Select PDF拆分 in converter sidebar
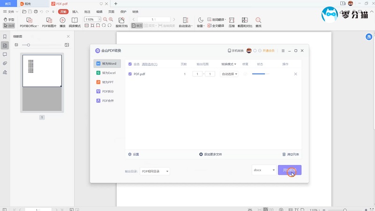The image size is (375, 211). click(107, 91)
